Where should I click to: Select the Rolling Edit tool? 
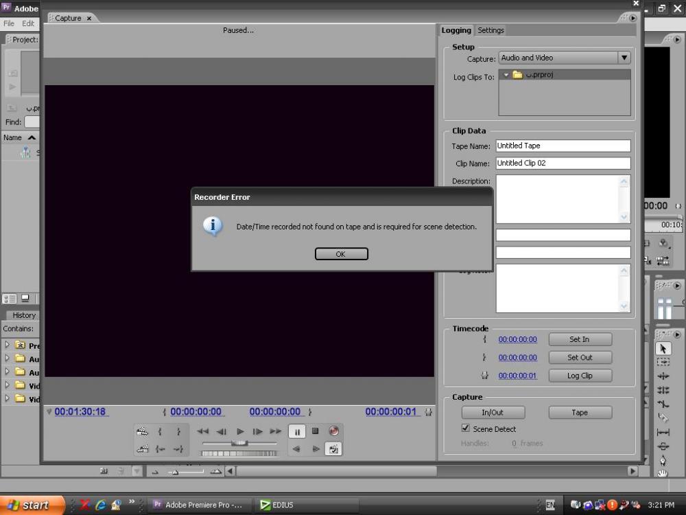pyautogui.click(x=663, y=390)
